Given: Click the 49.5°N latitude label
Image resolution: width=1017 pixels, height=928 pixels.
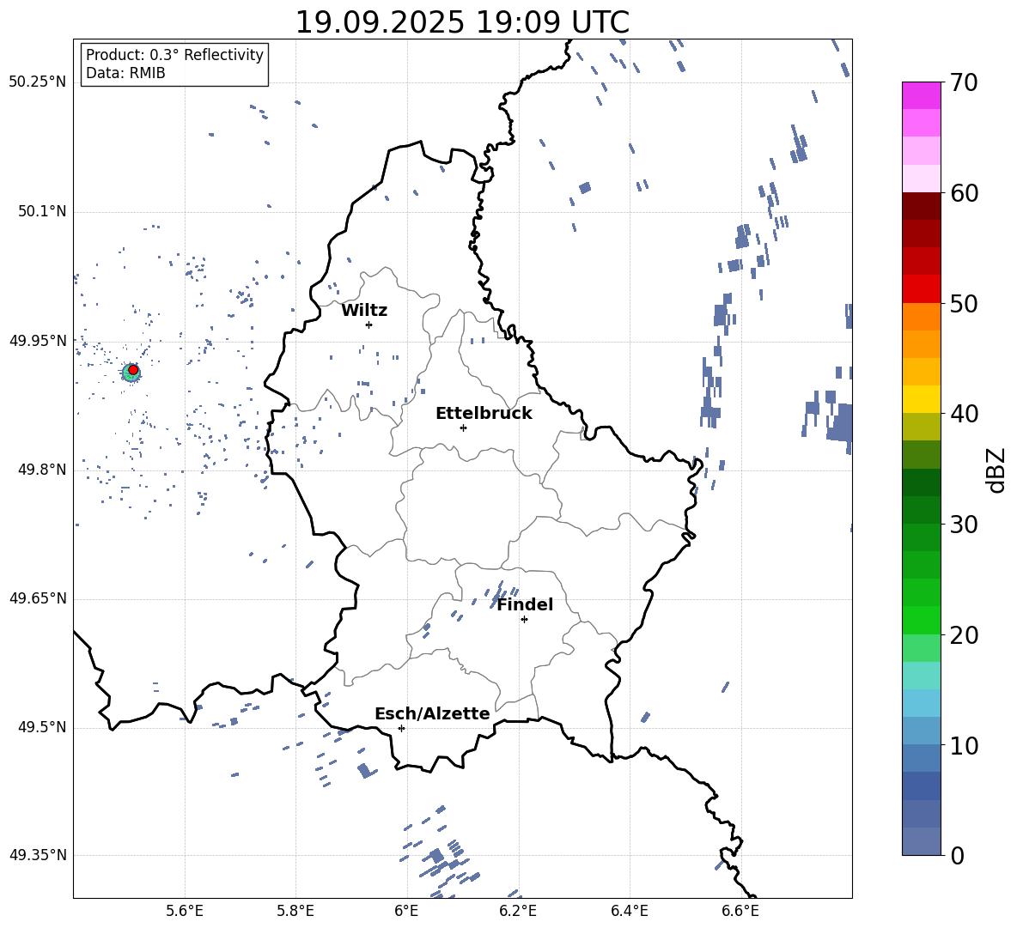Looking at the screenshot, I should (42, 727).
